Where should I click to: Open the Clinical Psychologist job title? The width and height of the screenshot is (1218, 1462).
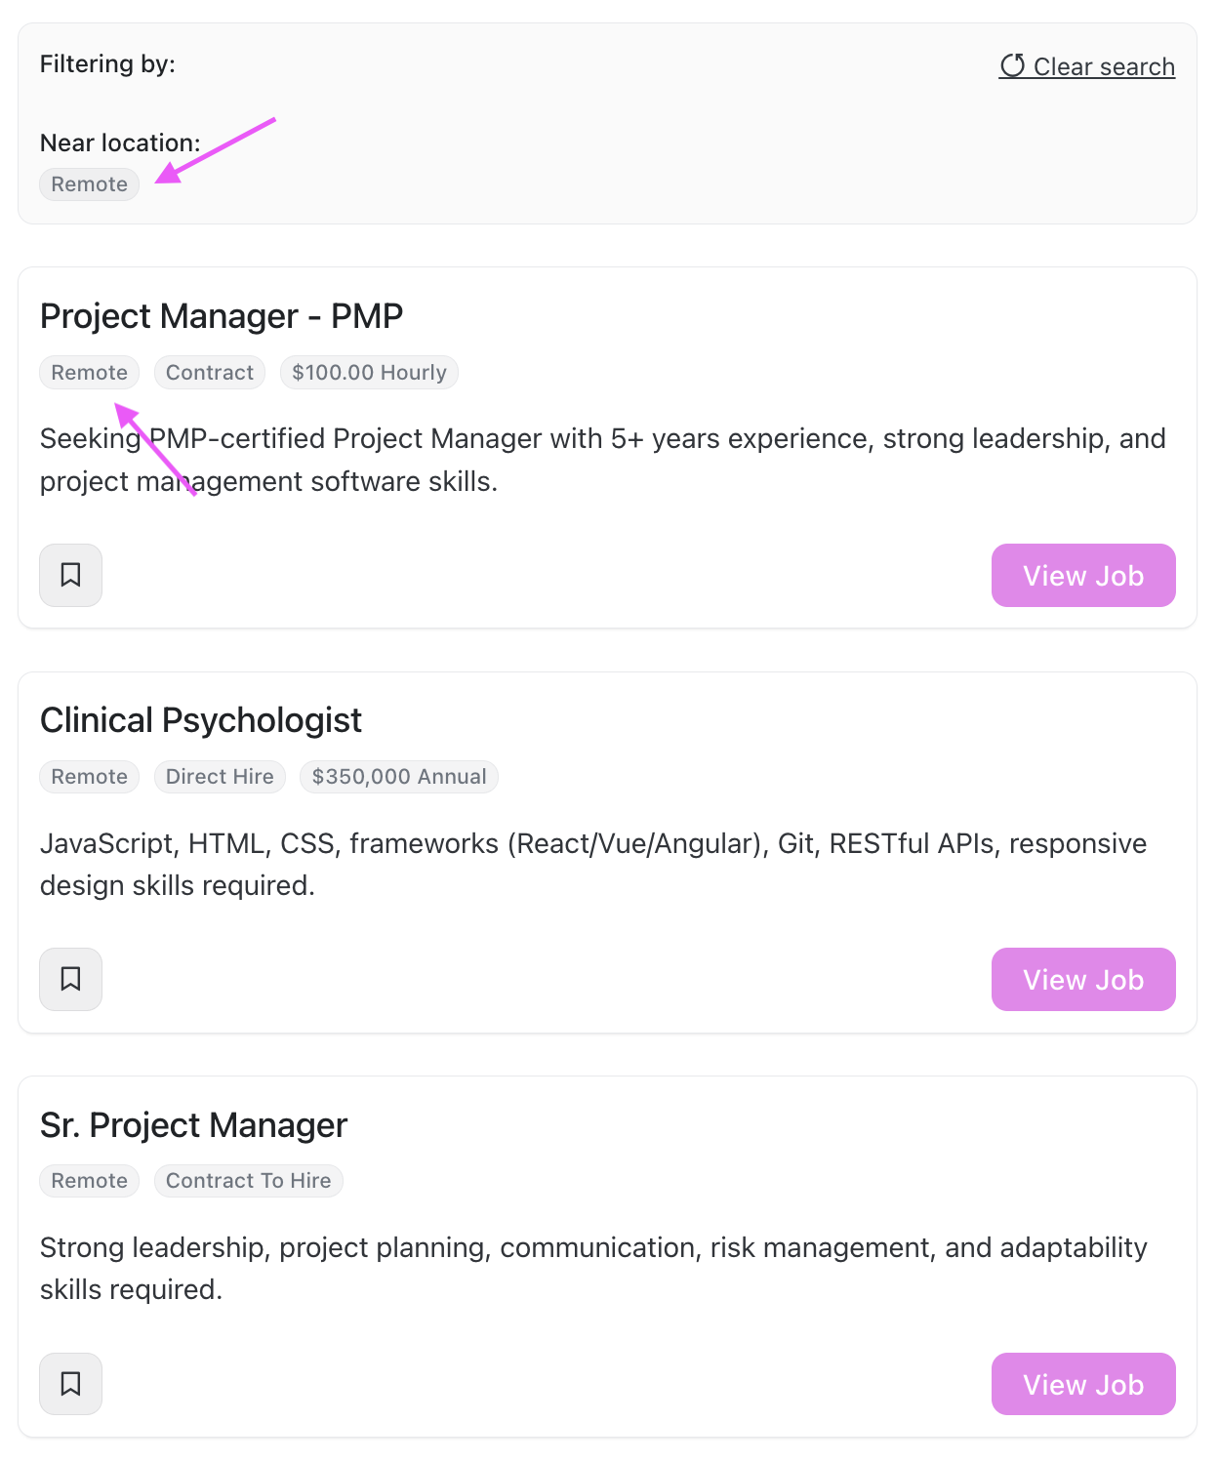(201, 720)
